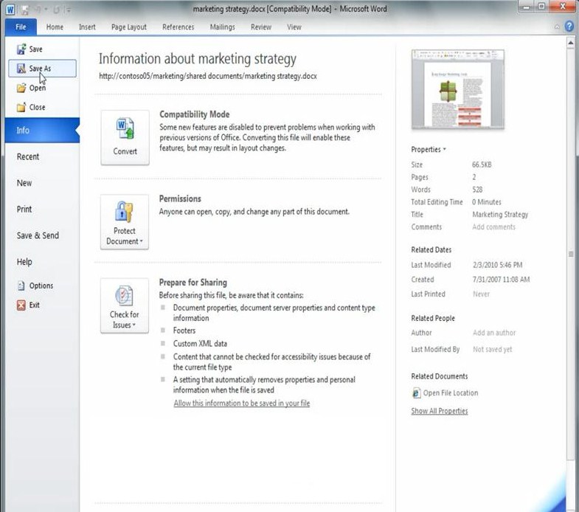Open the Protect Document dropdown
This screenshot has height=512, width=579.
coord(125,222)
